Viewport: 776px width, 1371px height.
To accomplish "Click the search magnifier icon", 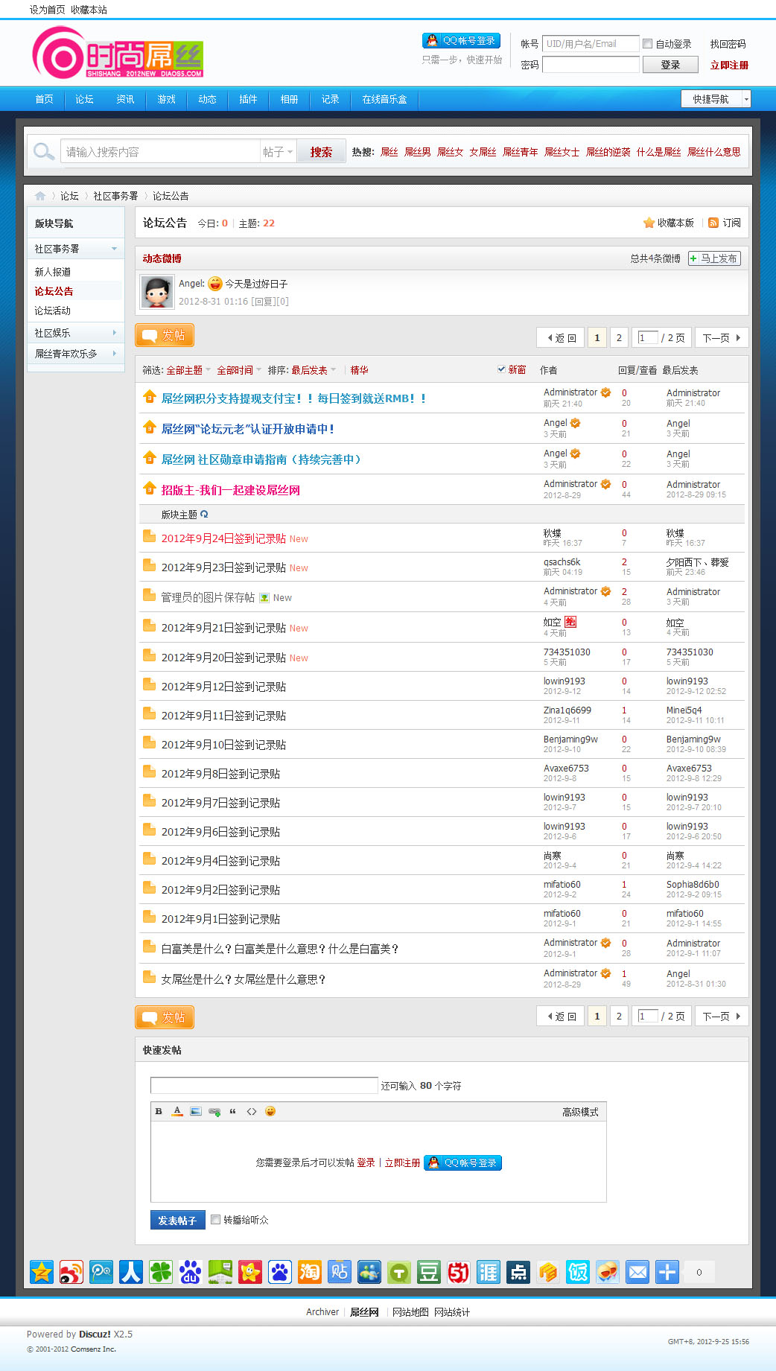I will point(44,152).
